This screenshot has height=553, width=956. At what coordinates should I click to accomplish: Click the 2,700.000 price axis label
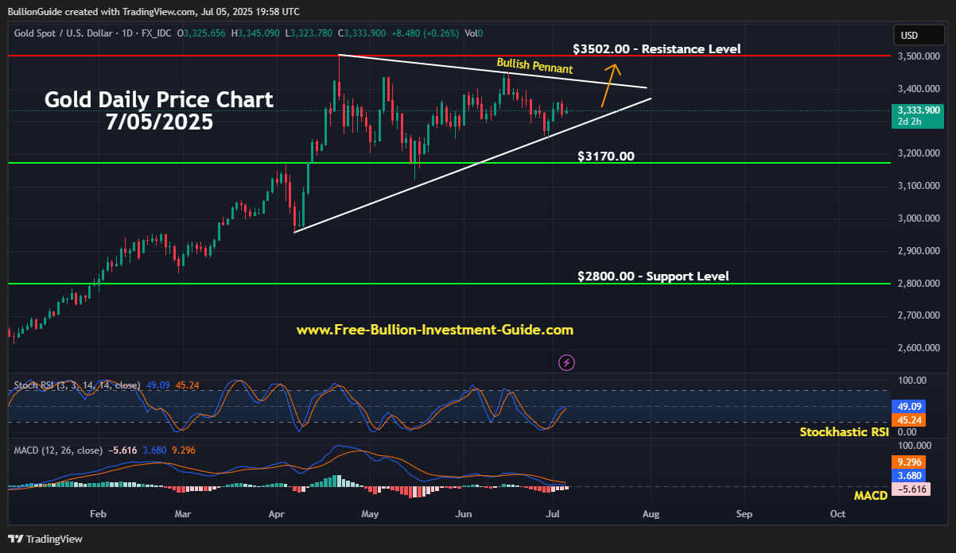(x=917, y=315)
